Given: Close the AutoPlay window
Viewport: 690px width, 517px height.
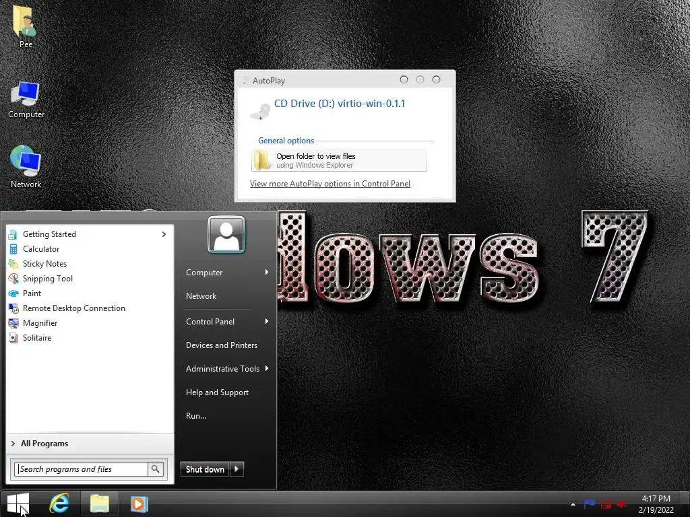Looking at the screenshot, I should [436, 79].
